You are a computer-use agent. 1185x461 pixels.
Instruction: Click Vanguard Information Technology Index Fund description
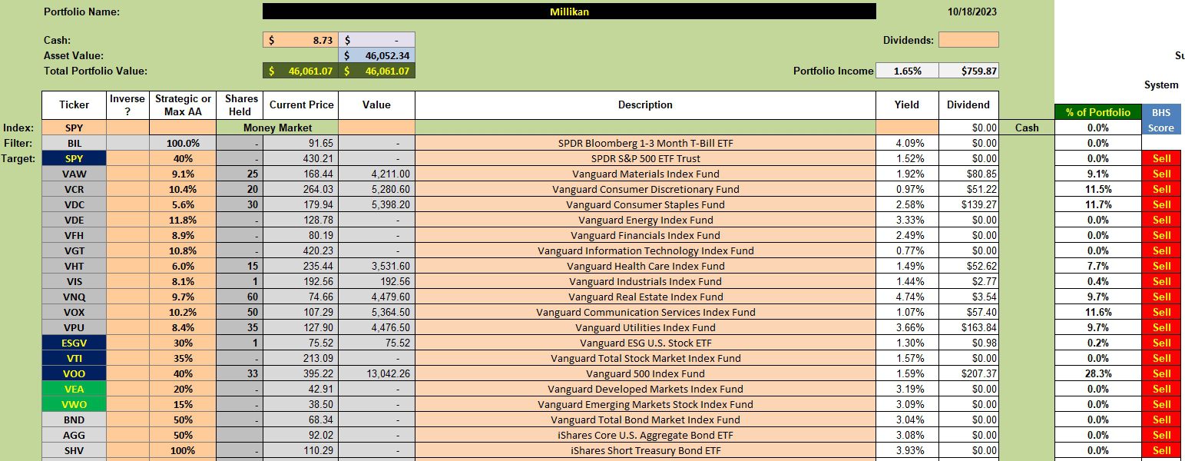pos(645,250)
